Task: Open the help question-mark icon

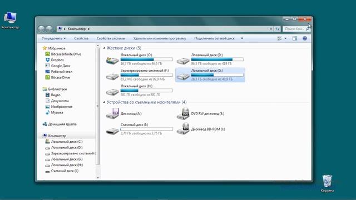Action: [x=305, y=38]
